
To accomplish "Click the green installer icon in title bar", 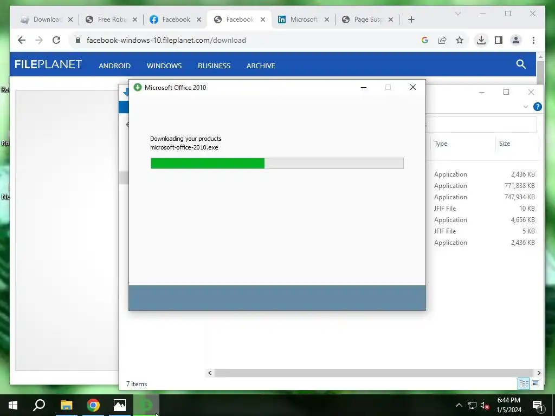I will (x=137, y=87).
